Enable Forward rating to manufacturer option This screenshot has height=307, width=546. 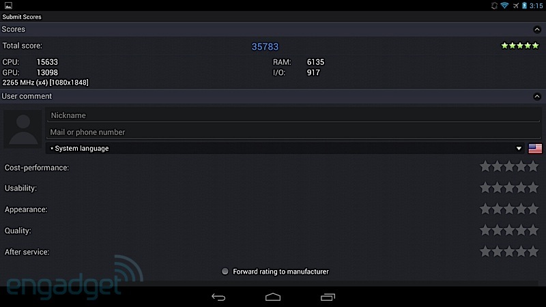225,272
